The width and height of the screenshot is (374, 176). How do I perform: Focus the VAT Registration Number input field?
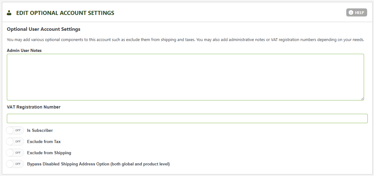click(187, 118)
